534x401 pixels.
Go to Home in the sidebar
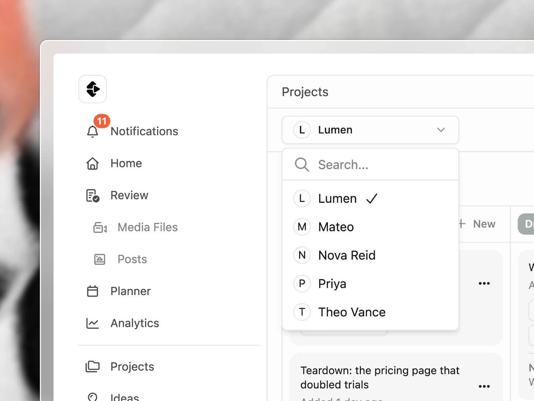coord(126,163)
